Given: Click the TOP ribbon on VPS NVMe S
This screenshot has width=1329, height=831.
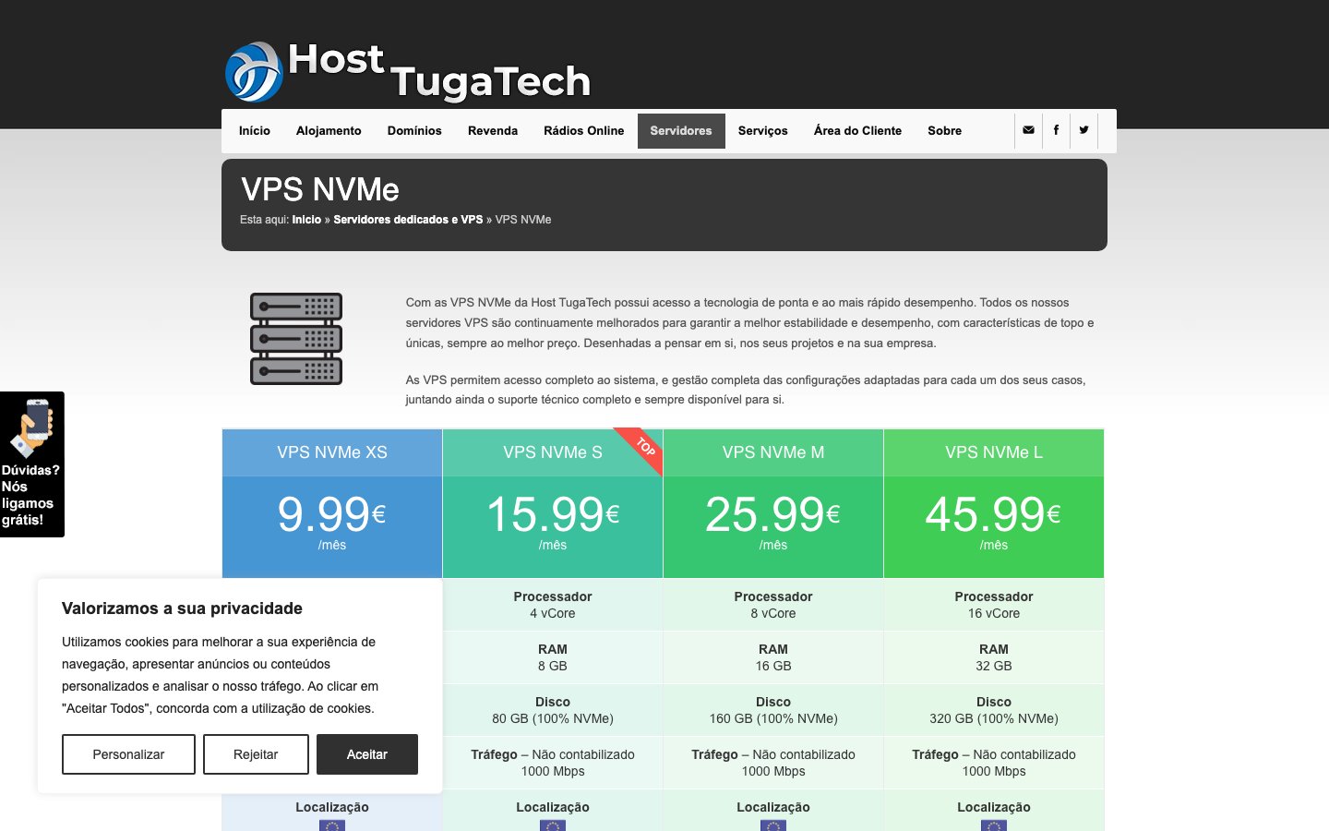Looking at the screenshot, I should tap(642, 449).
